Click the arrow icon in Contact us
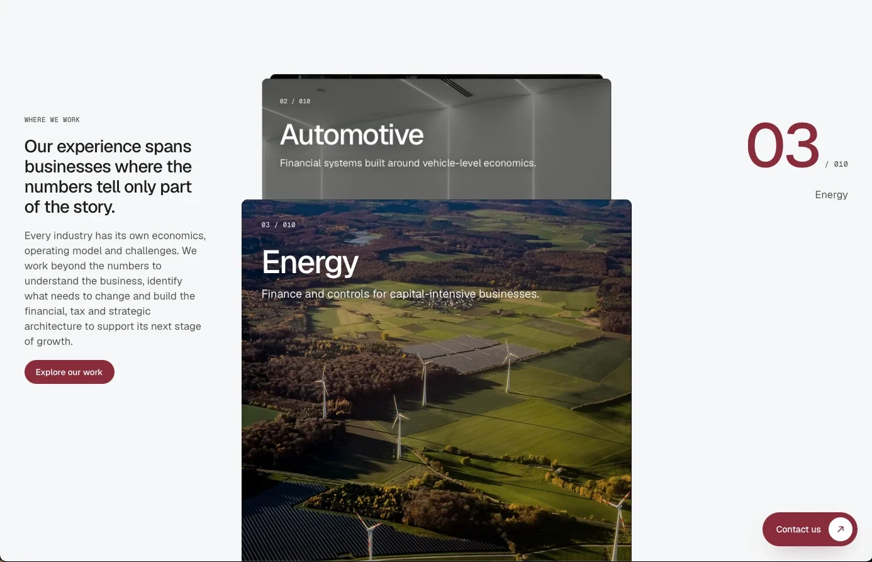The width and height of the screenshot is (872, 562). [x=841, y=529]
